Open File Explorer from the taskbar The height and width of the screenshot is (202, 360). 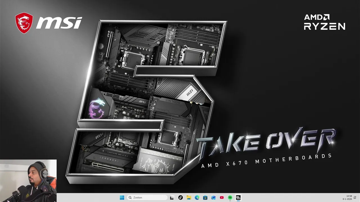click(189, 198)
